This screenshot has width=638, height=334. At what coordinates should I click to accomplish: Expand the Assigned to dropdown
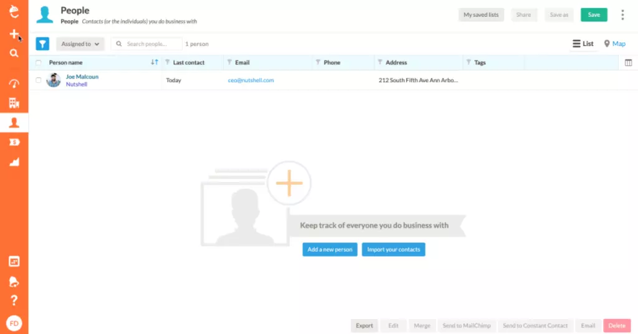(x=80, y=44)
